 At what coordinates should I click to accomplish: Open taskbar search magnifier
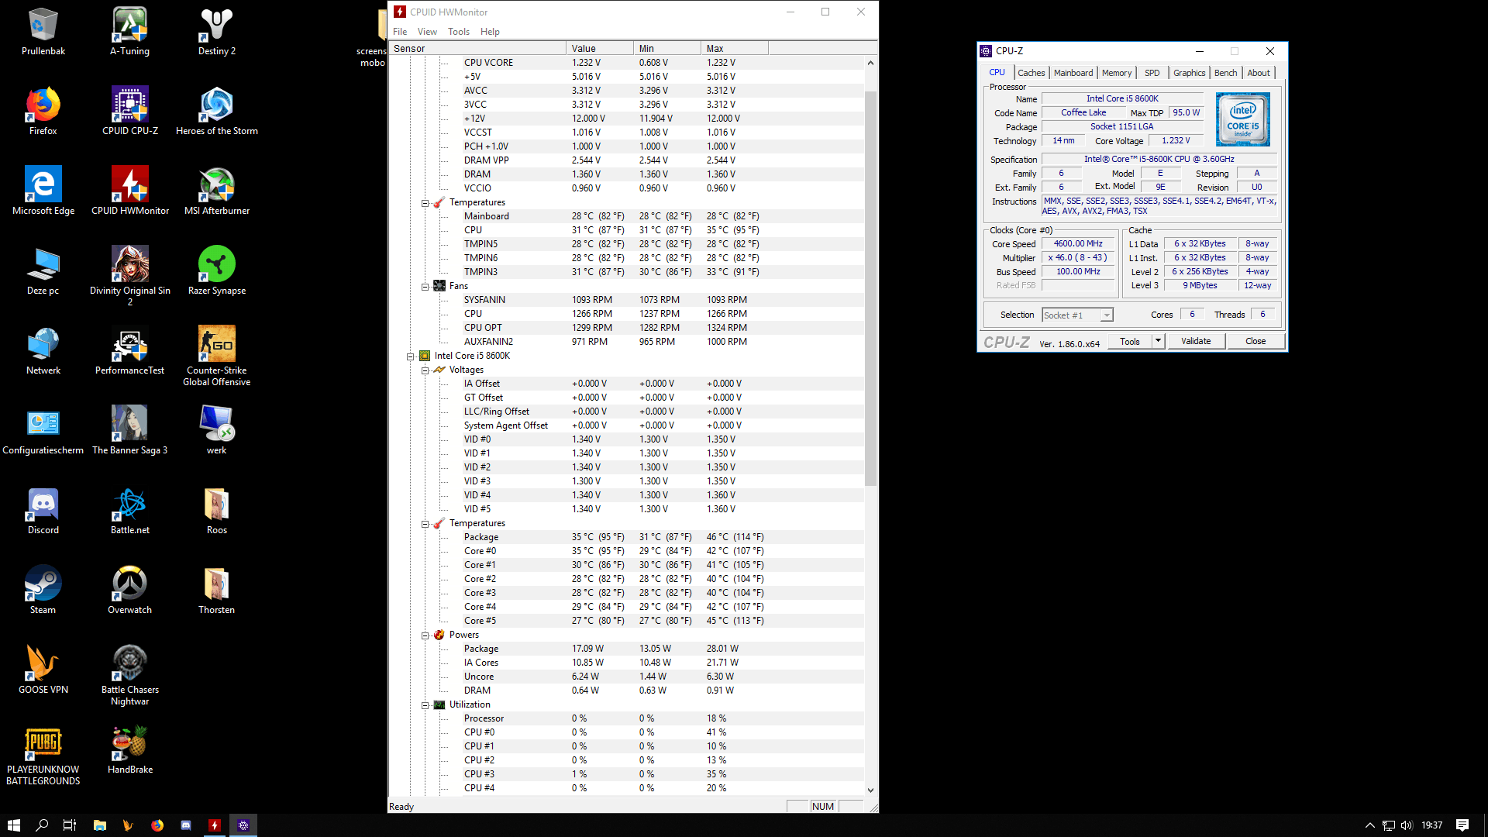point(42,825)
